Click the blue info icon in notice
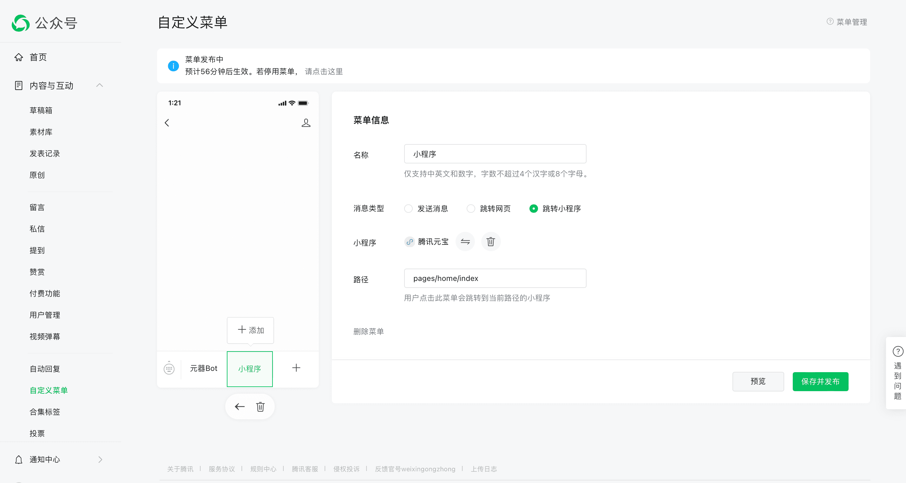This screenshot has width=906, height=483. coord(174,66)
